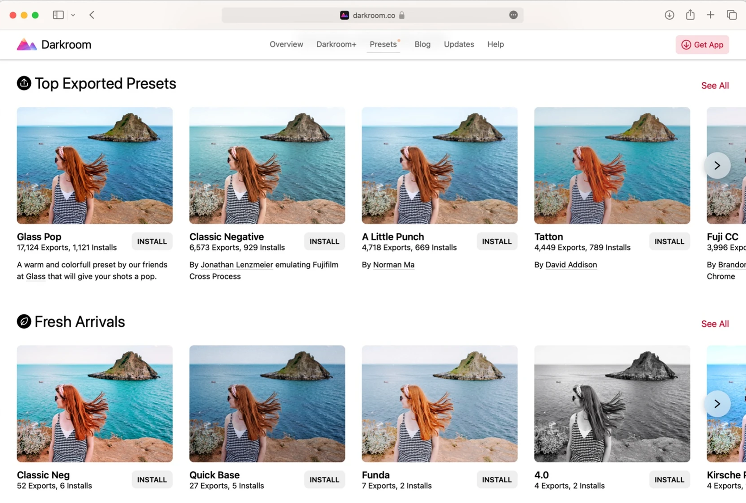Click the A Little Punch title
This screenshot has height=503, width=746.
(x=393, y=237)
